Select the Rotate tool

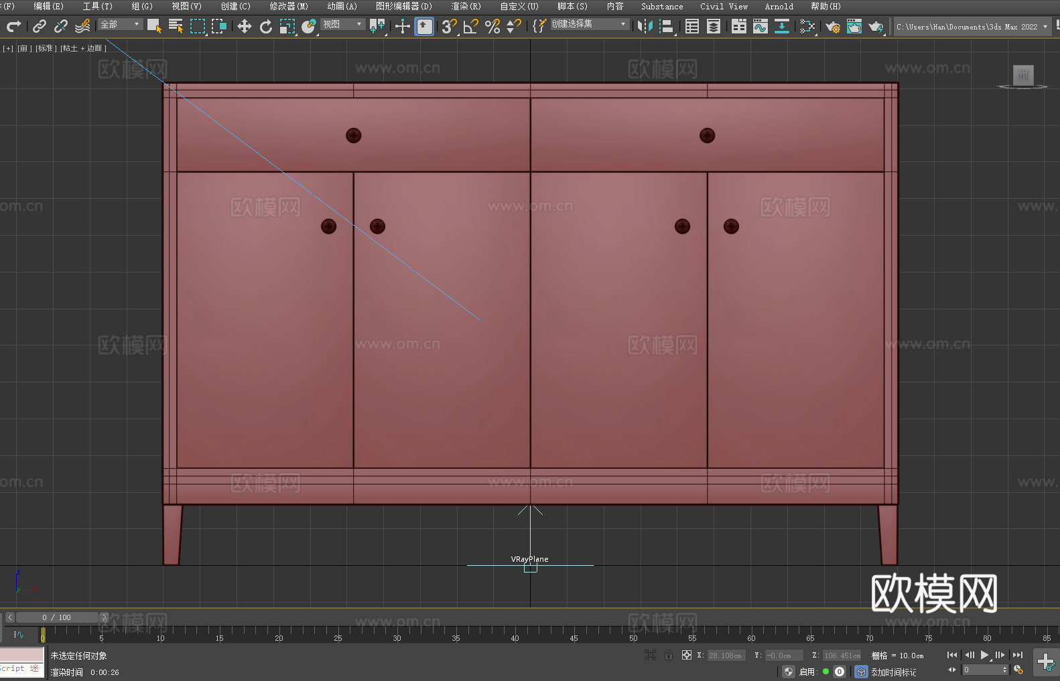click(266, 26)
